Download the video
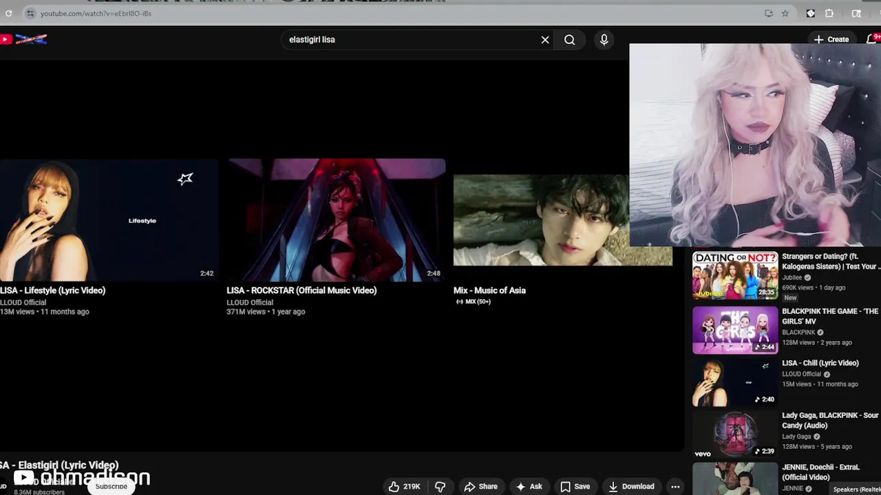Viewport: 881px width, 495px height. [x=631, y=487]
